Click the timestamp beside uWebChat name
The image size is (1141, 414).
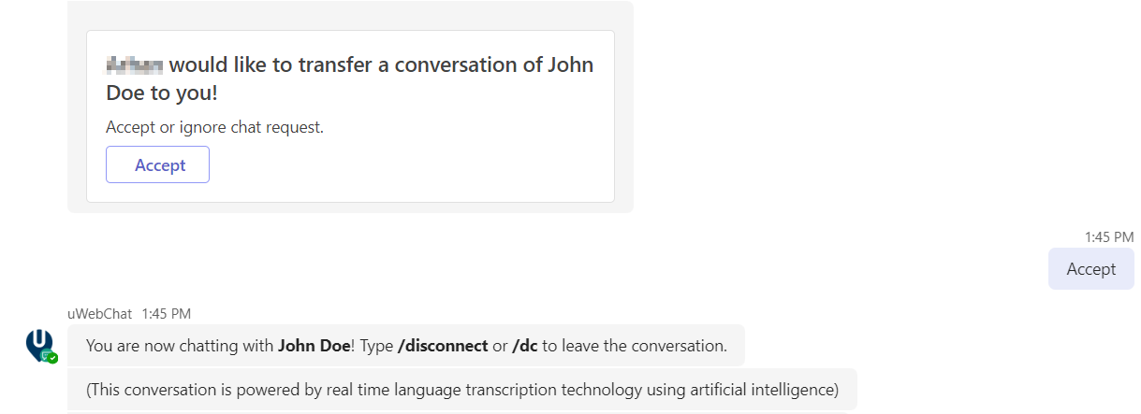[167, 314]
